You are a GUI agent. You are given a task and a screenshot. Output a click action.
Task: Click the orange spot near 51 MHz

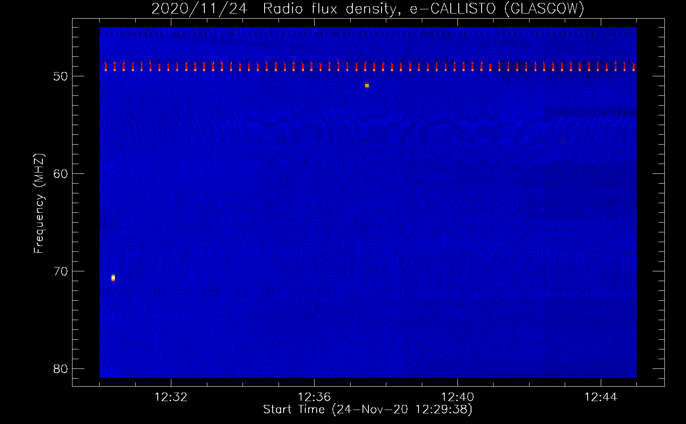tap(367, 86)
